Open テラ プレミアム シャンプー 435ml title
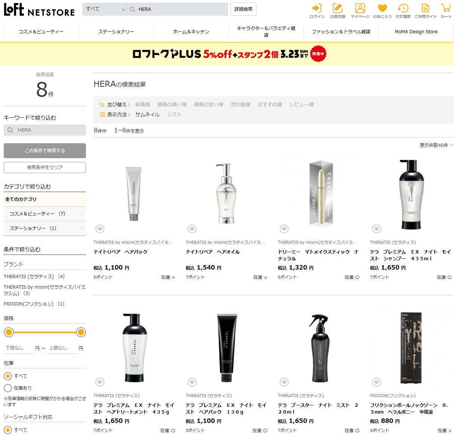 click(411, 255)
